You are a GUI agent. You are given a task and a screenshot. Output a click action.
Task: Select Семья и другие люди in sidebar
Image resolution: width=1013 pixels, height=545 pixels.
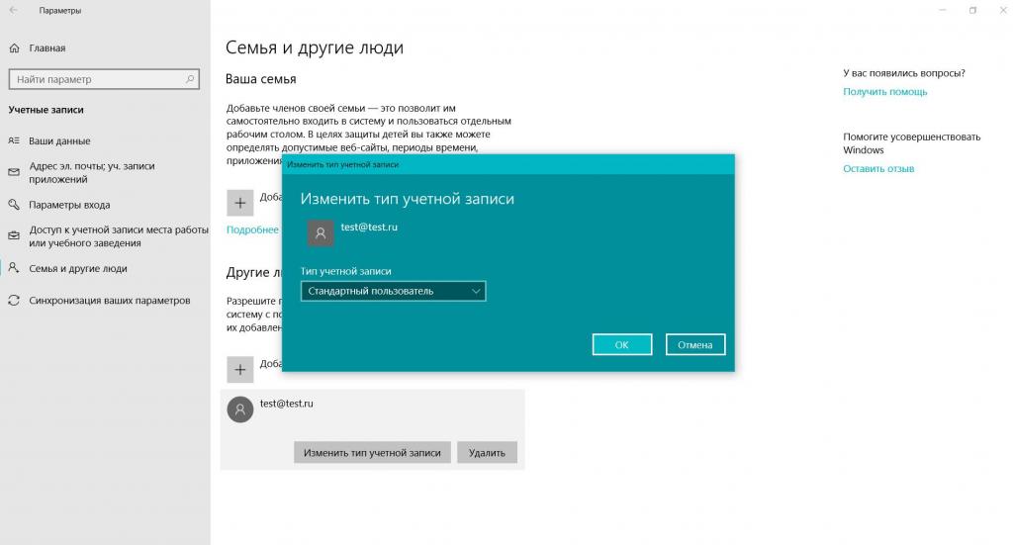(77, 269)
